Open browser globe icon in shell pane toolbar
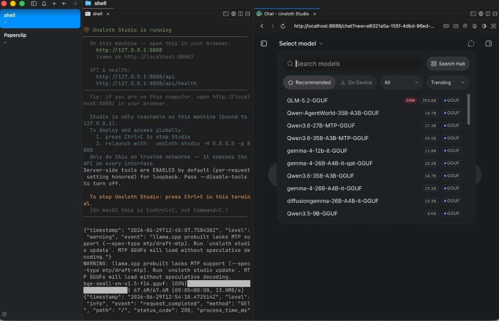Screen dimensions: 499x321 [x=233, y=14]
